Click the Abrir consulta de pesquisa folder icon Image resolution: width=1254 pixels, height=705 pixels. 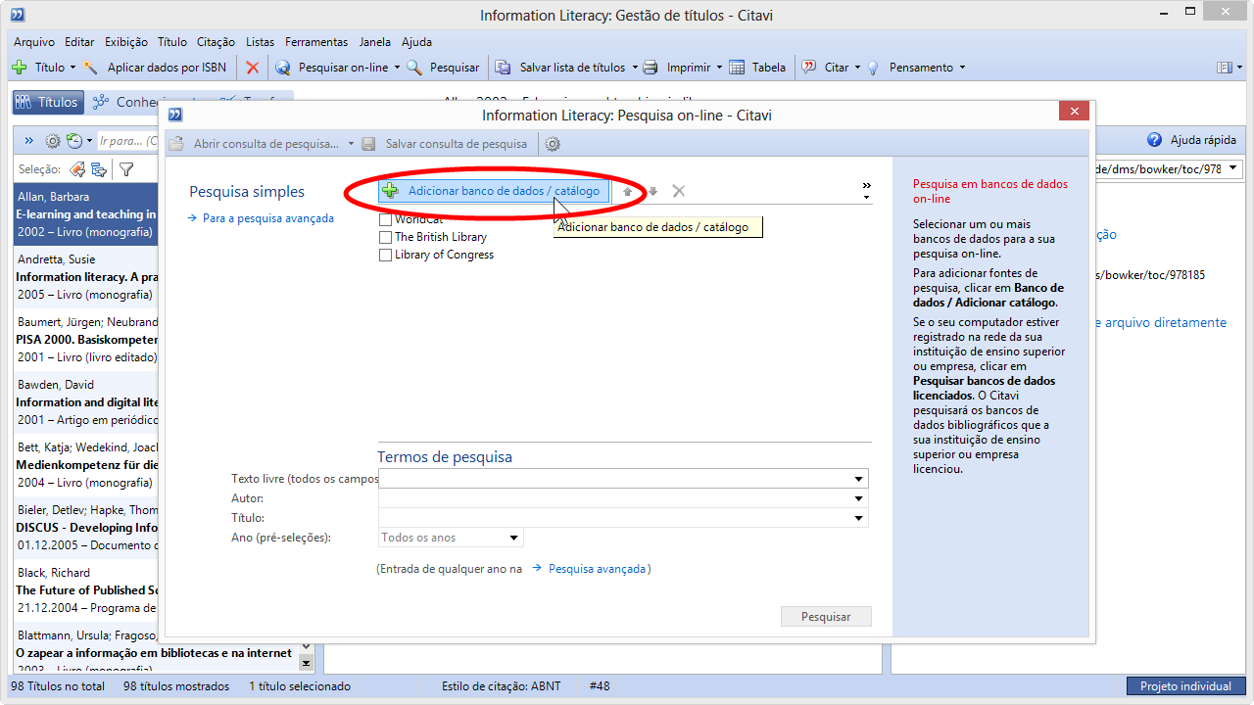coord(176,144)
